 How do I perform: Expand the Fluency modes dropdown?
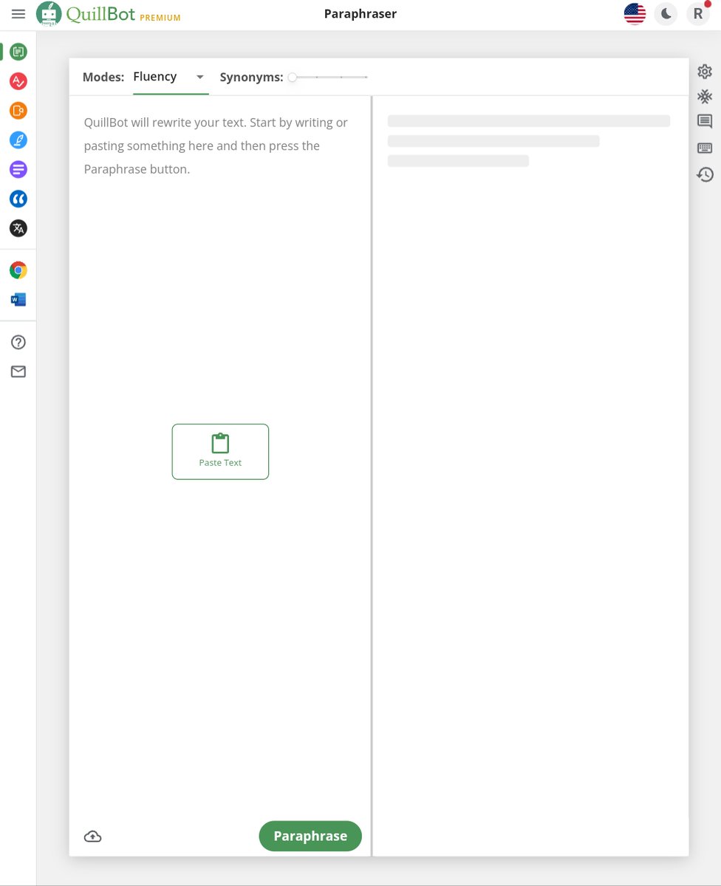(171, 77)
